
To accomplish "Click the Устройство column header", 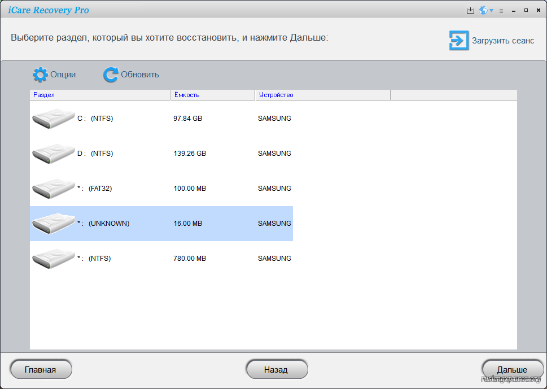I will click(322, 95).
